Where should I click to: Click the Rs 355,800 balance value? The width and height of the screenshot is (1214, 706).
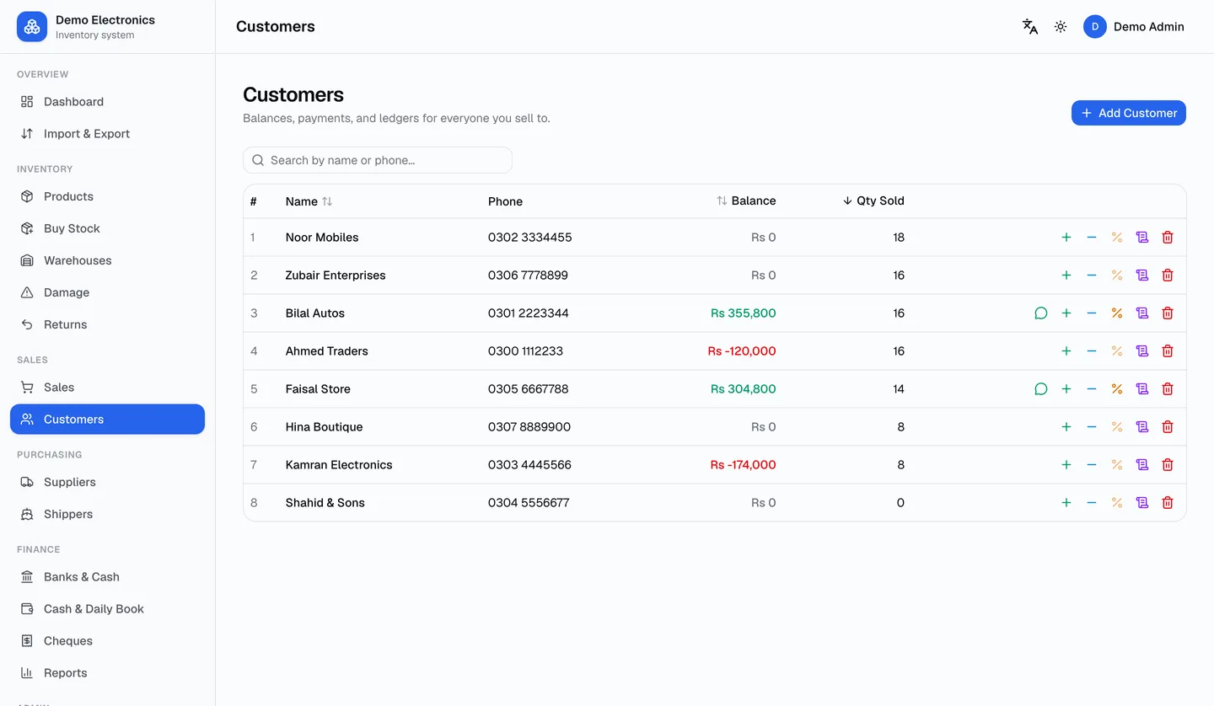[x=744, y=313]
